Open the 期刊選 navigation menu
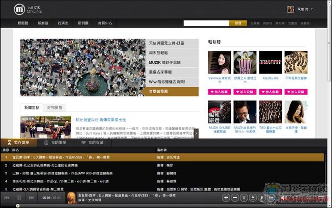 pyautogui.click(x=83, y=23)
